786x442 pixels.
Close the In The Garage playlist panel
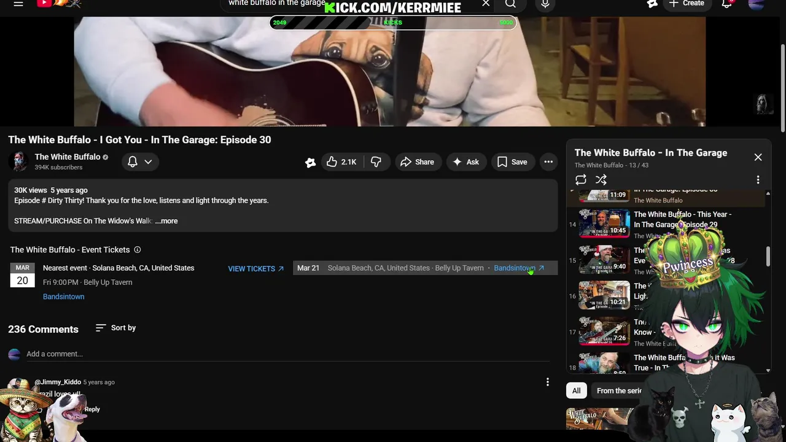point(758,157)
